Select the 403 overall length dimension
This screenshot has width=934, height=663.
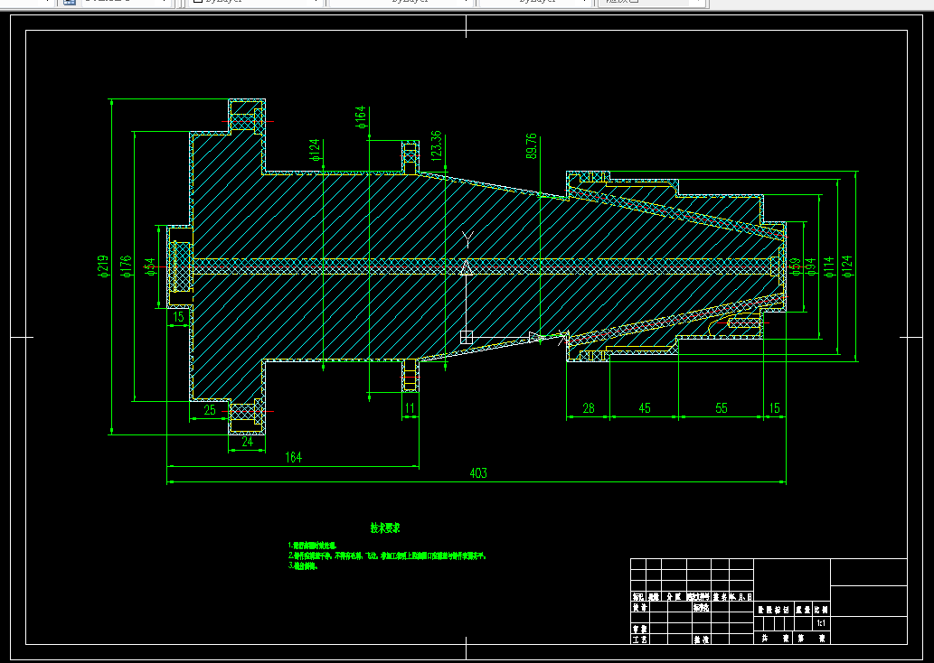point(478,473)
